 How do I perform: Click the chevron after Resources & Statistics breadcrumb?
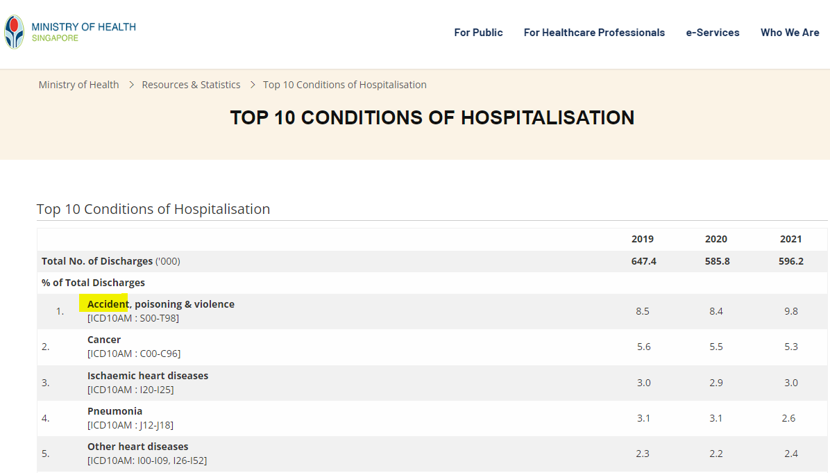(252, 85)
